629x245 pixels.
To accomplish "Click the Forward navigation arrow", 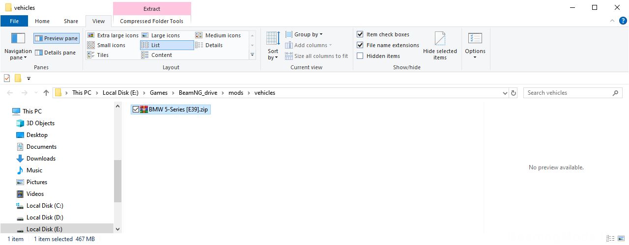I will point(25,93).
